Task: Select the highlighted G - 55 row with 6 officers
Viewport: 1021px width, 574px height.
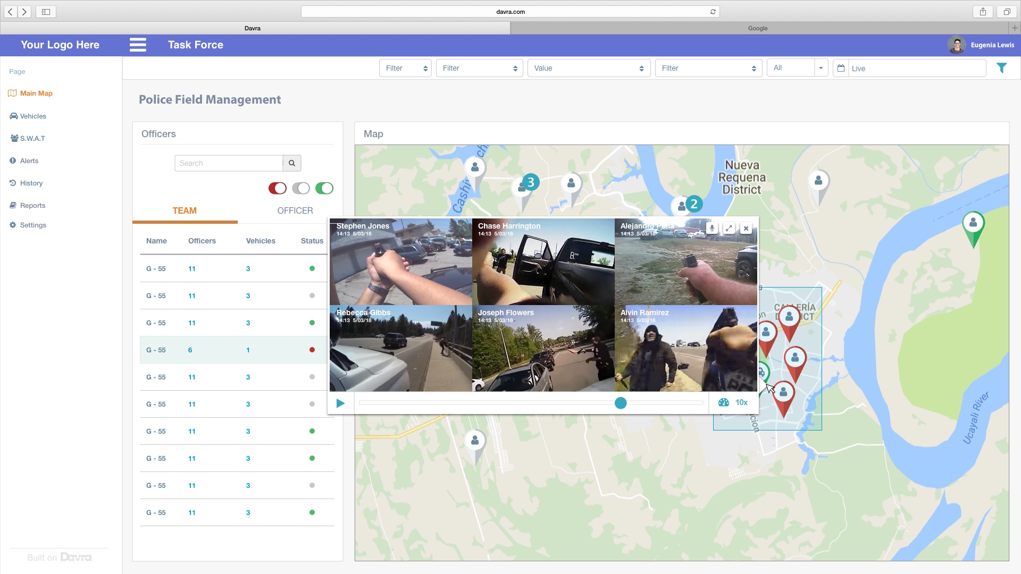Action: pos(234,350)
